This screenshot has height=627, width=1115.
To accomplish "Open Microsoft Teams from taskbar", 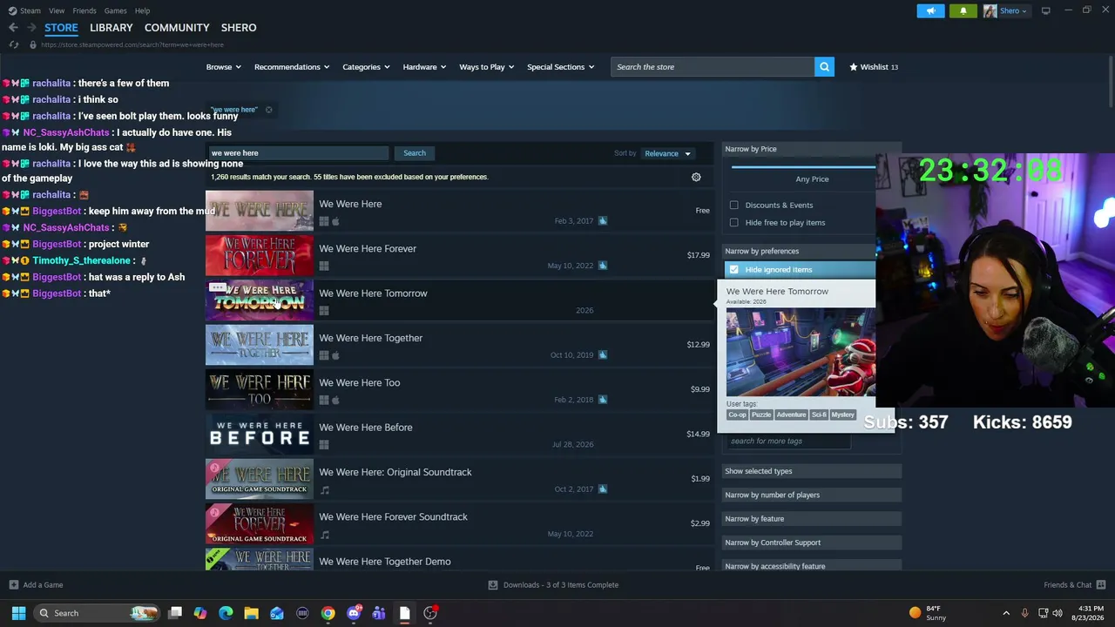I will point(379,613).
